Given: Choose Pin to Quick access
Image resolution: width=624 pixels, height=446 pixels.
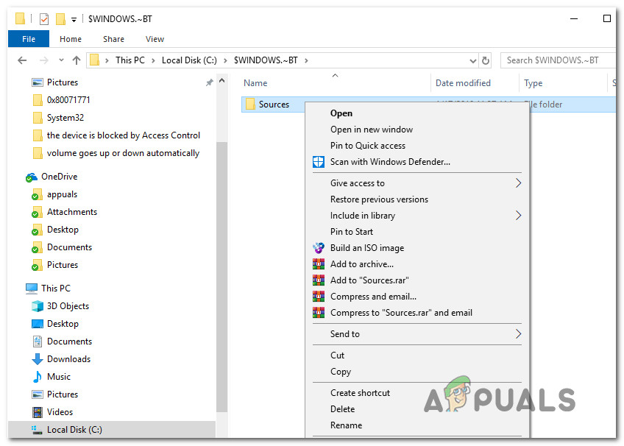Looking at the screenshot, I should [x=368, y=146].
